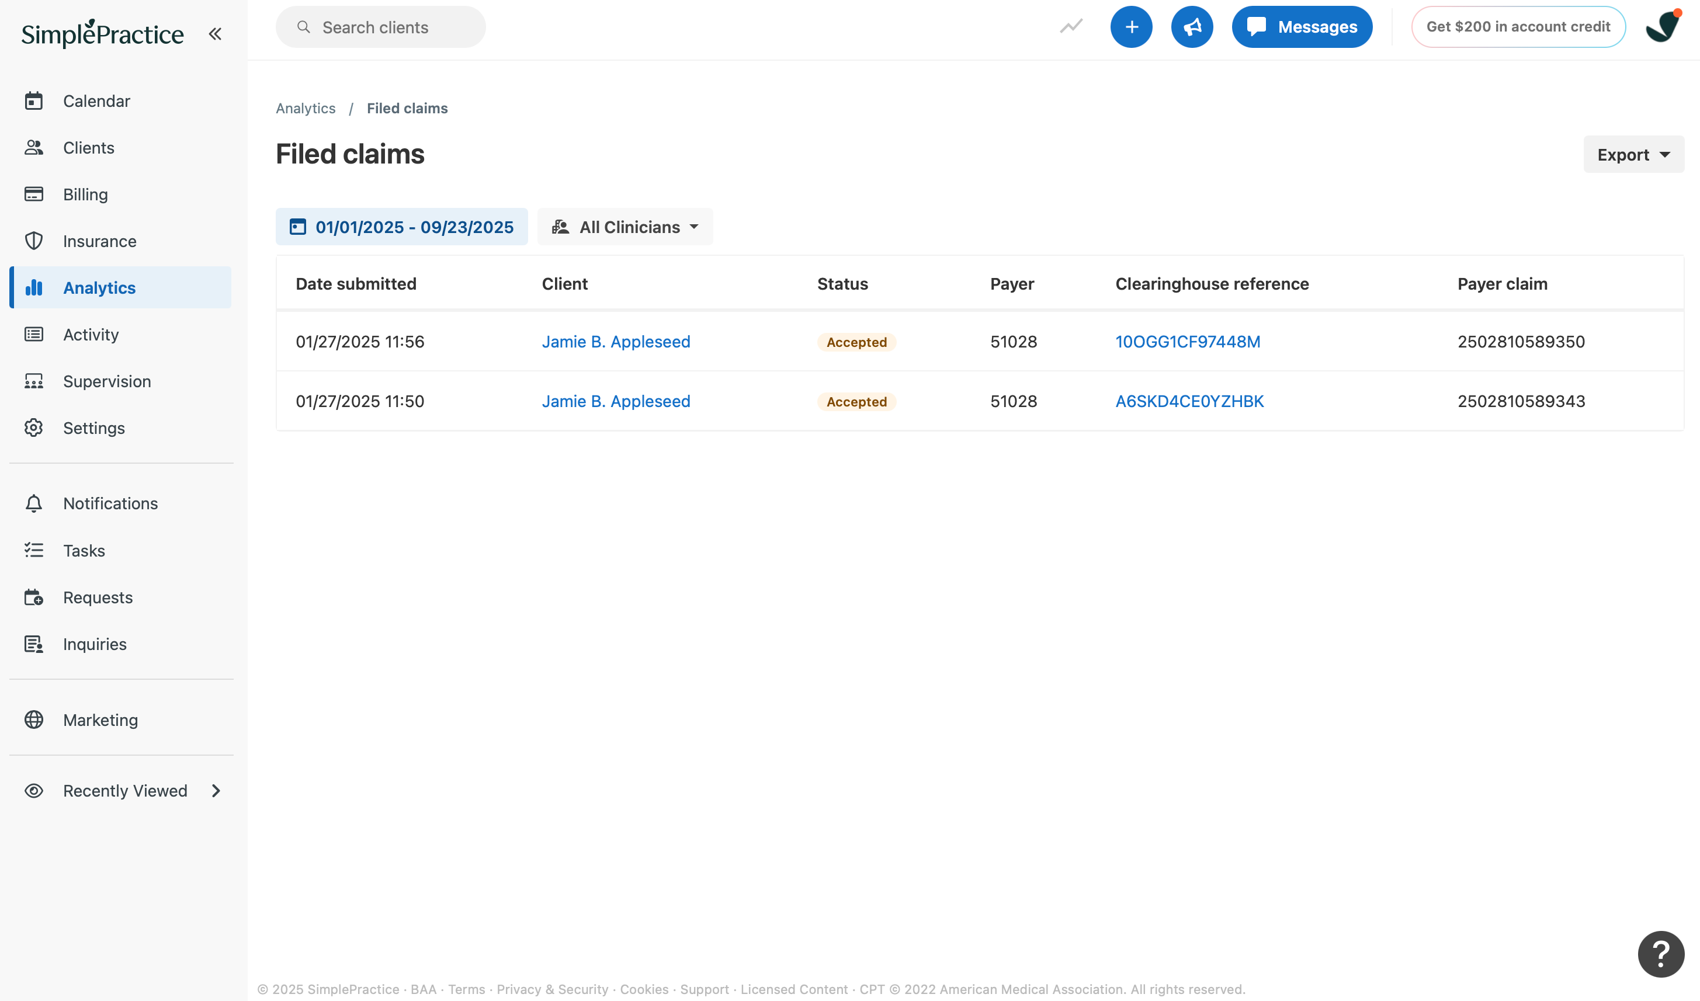
Task: Click the trend line analytics icon
Action: (x=1071, y=26)
